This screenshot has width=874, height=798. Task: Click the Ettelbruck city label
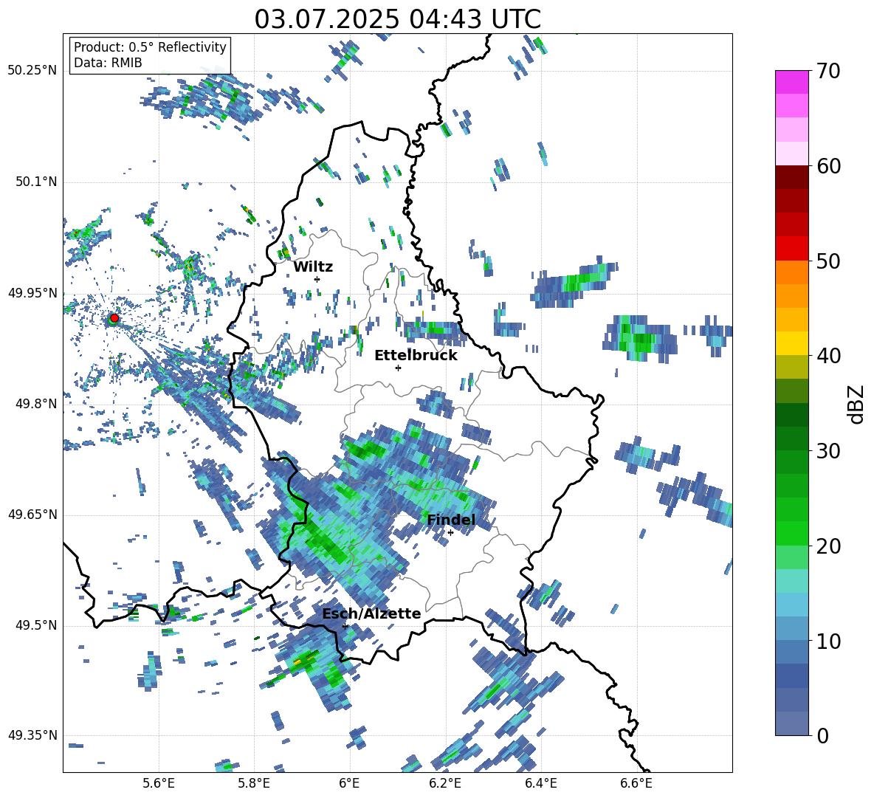pyautogui.click(x=416, y=356)
